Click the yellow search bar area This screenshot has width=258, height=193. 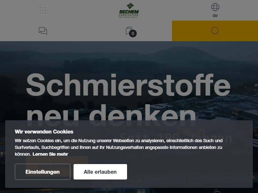[215, 31]
